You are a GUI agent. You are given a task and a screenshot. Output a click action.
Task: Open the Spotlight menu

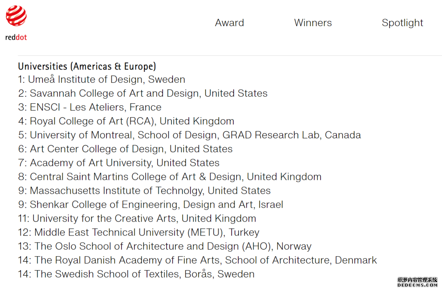click(402, 23)
